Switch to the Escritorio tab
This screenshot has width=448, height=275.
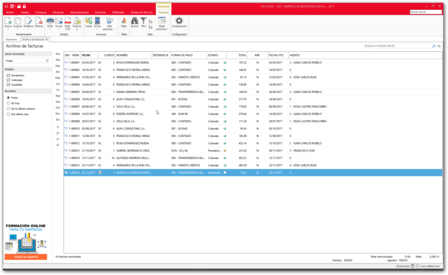pos(12,40)
